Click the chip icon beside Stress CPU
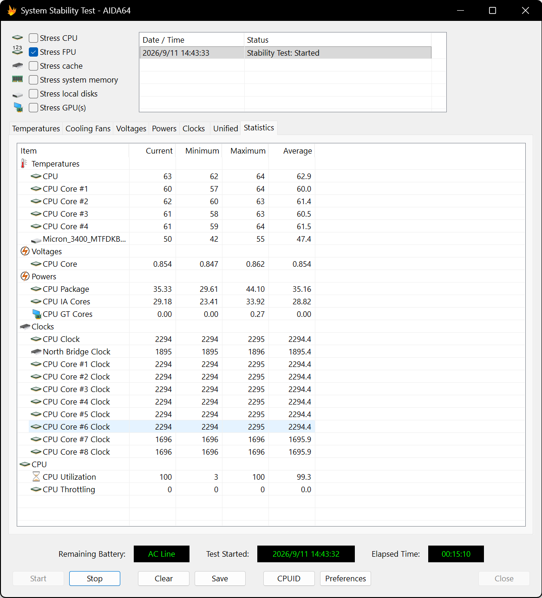The height and width of the screenshot is (598, 542). point(18,38)
